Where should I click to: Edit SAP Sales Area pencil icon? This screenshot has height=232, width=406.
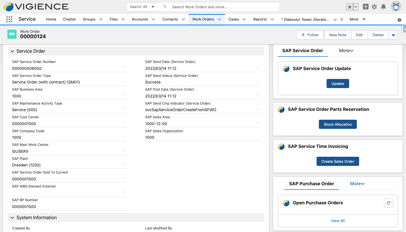(258, 123)
